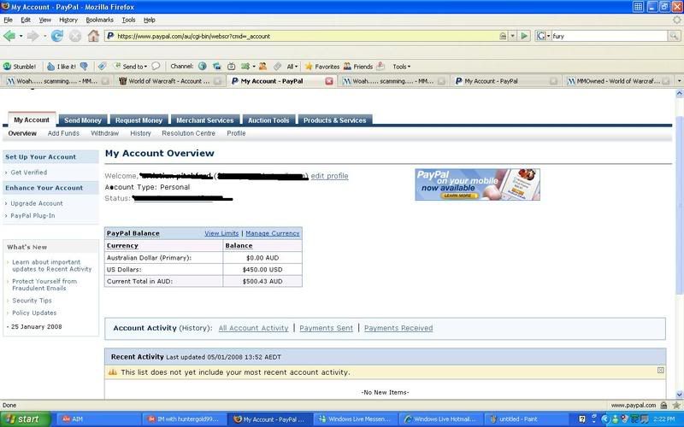
Task: Click the View Limits link
Action: click(x=221, y=233)
